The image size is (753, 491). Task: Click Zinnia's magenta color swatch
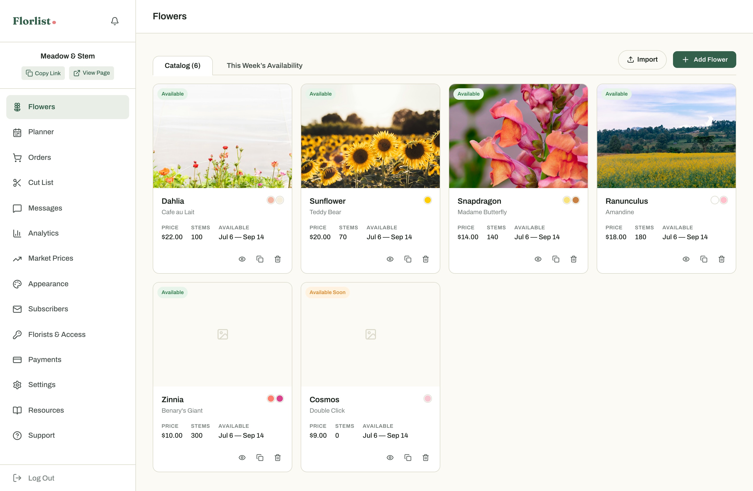(x=280, y=399)
